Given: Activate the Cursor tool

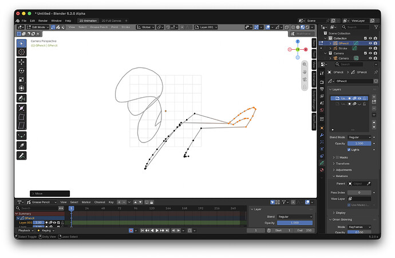Looking at the screenshot, I should pos(21,52).
